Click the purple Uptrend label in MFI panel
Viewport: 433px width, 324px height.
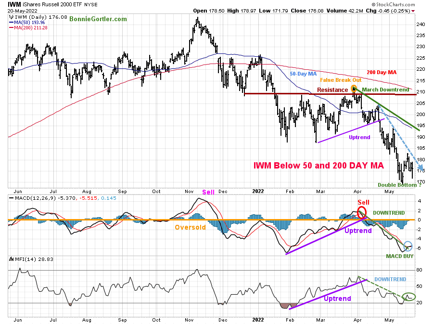point(337,298)
